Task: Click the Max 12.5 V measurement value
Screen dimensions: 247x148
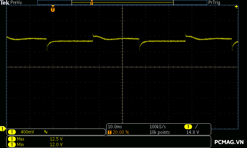Action: coord(56,139)
